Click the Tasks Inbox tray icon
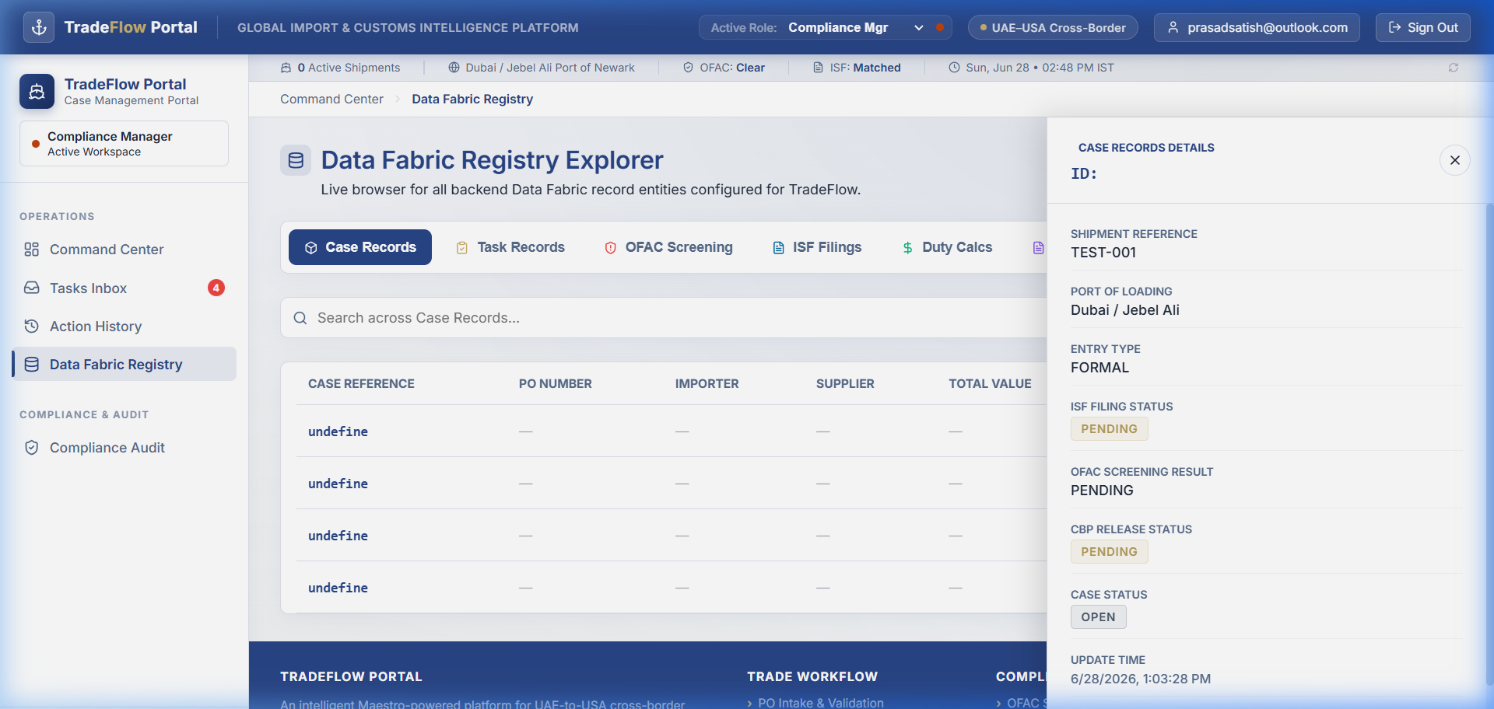This screenshot has width=1494, height=709. click(x=31, y=288)
